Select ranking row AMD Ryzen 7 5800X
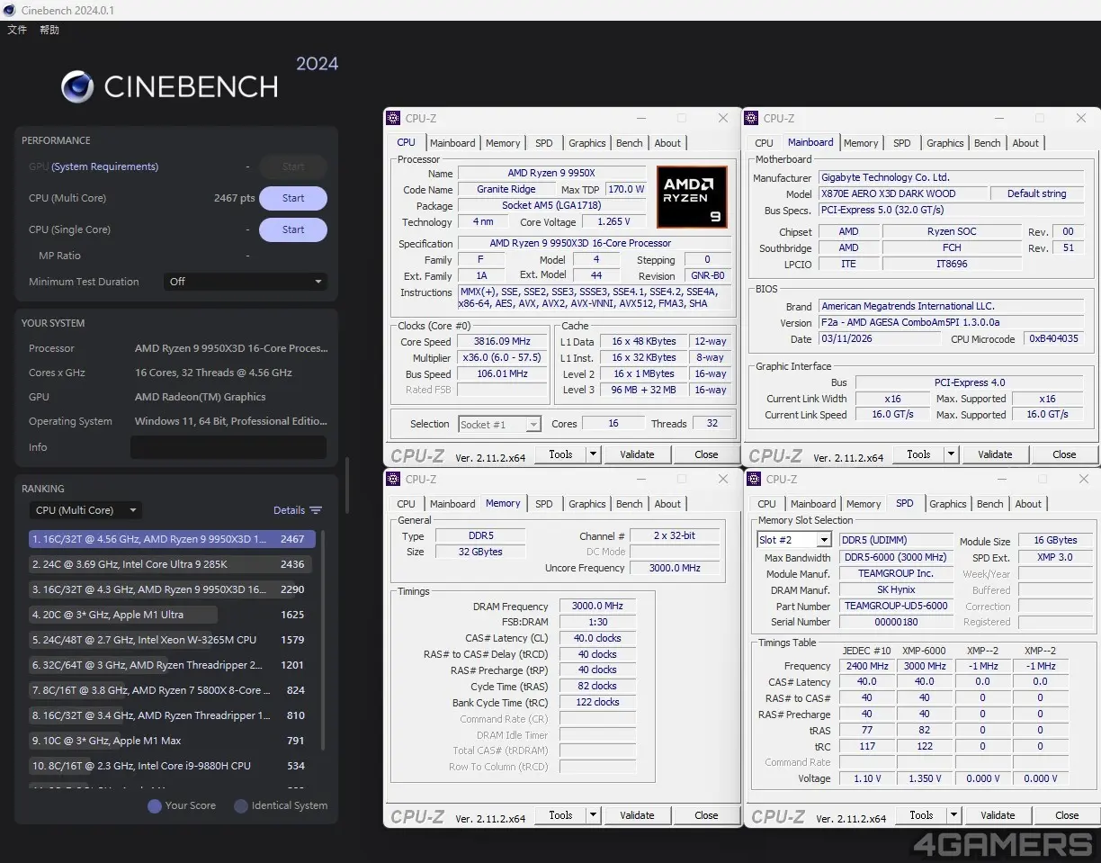 [170, 690]
